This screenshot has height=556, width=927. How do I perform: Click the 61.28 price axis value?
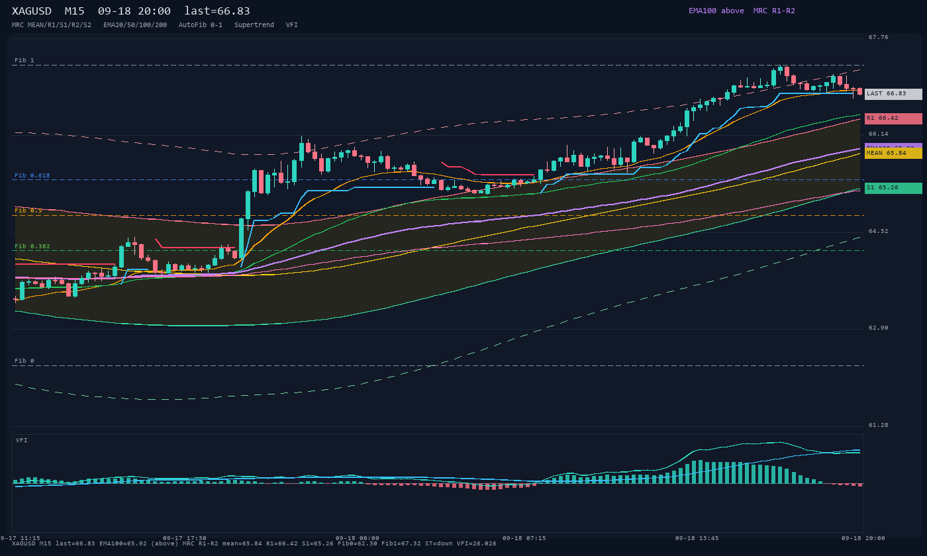[879, 425]
